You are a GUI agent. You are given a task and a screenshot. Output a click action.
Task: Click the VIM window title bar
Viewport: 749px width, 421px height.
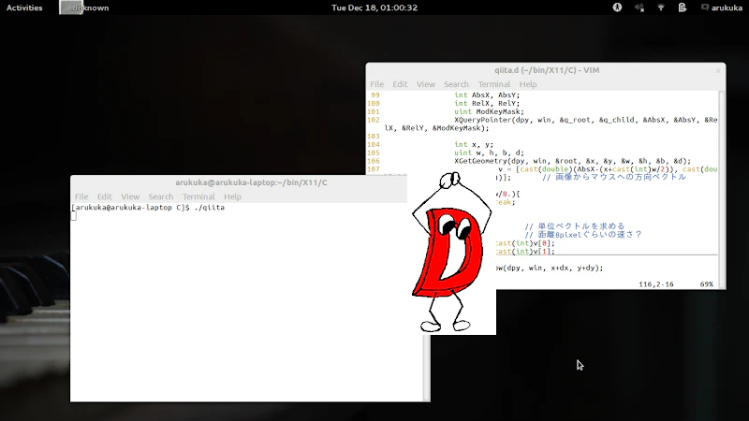click(x=546, y=70)
